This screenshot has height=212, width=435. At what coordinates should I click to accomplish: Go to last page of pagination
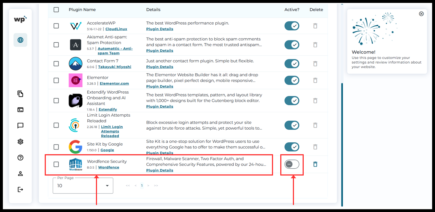click(x=156, y=186)
